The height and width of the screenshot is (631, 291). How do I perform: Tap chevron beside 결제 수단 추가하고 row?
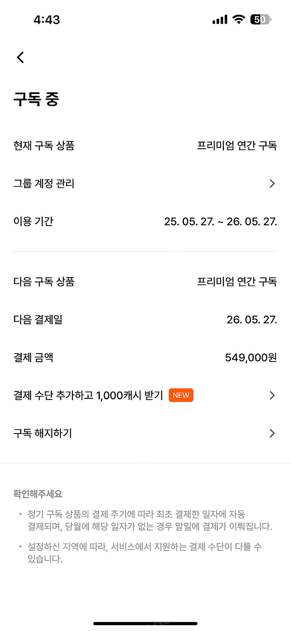click(x=272, y=395)
